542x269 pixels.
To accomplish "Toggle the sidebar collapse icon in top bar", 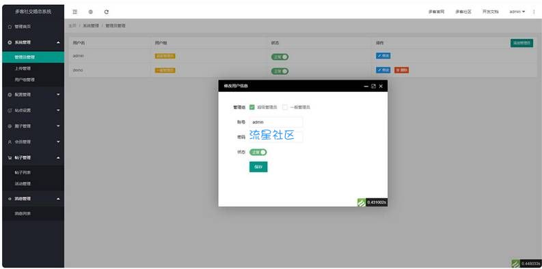I will point(74,12).
